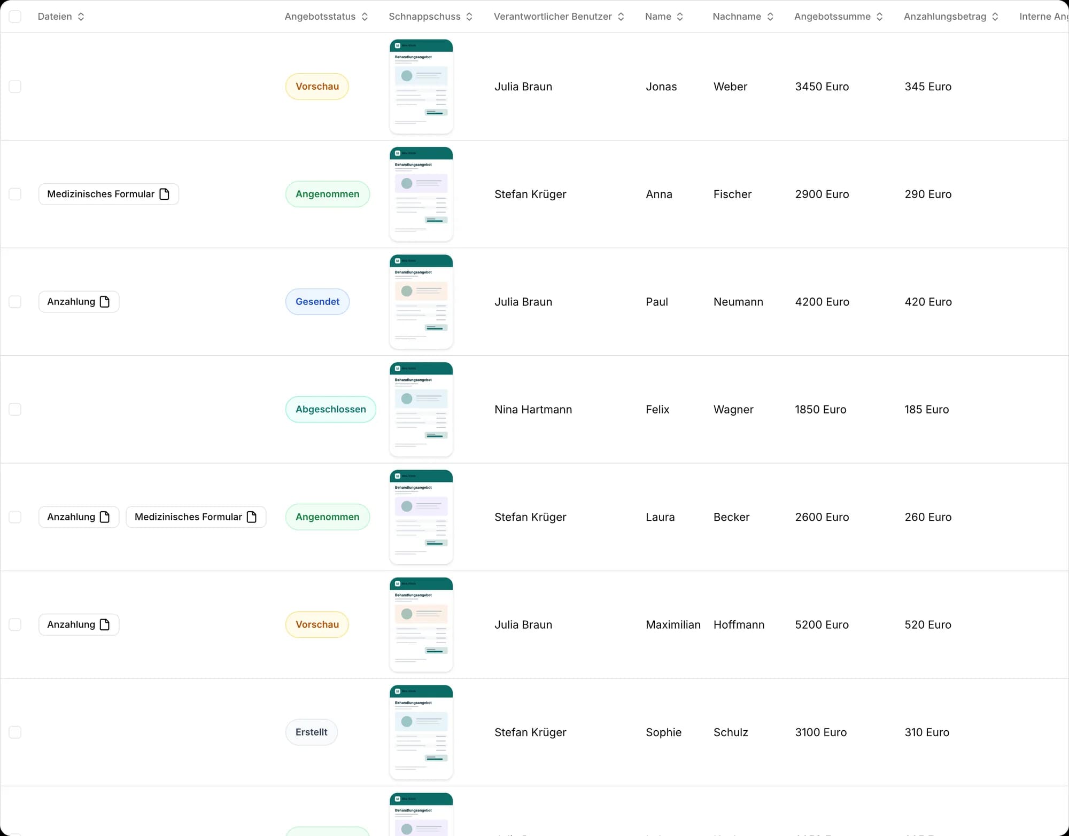The height and width of the screenshot is (836, 1069).
Task: Open snapshot thumbnail for Felix Wagner
Action: [x=421, y=409]
